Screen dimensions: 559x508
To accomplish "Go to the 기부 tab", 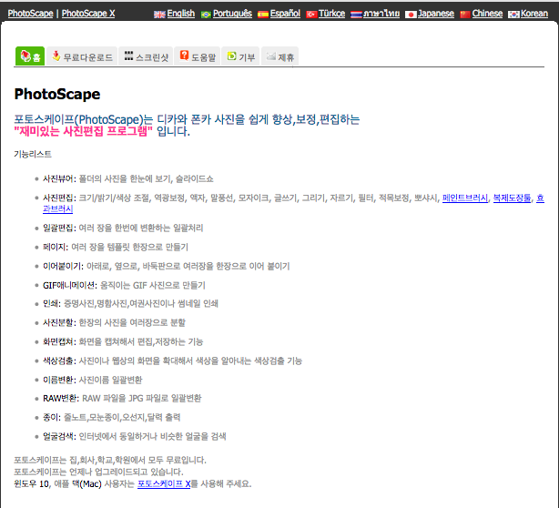I will pos(240,56).
